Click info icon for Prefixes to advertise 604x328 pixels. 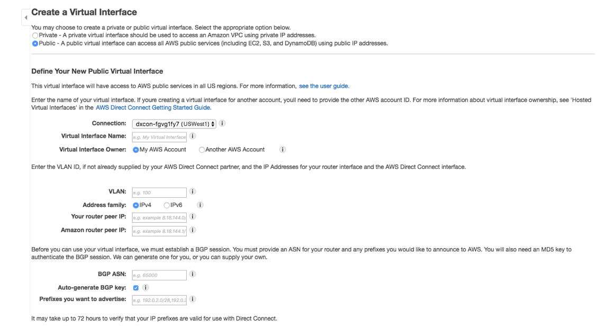tap(193, 299)
